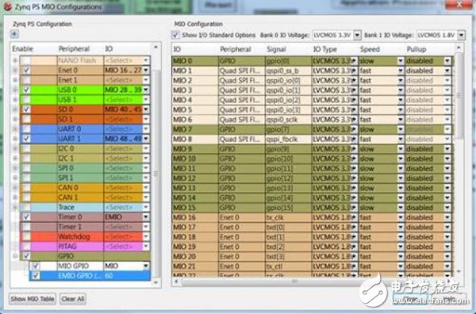Uncheck the Timer 0 checkbox
Screen dimensions: 476x314
[x=27, y=217]
